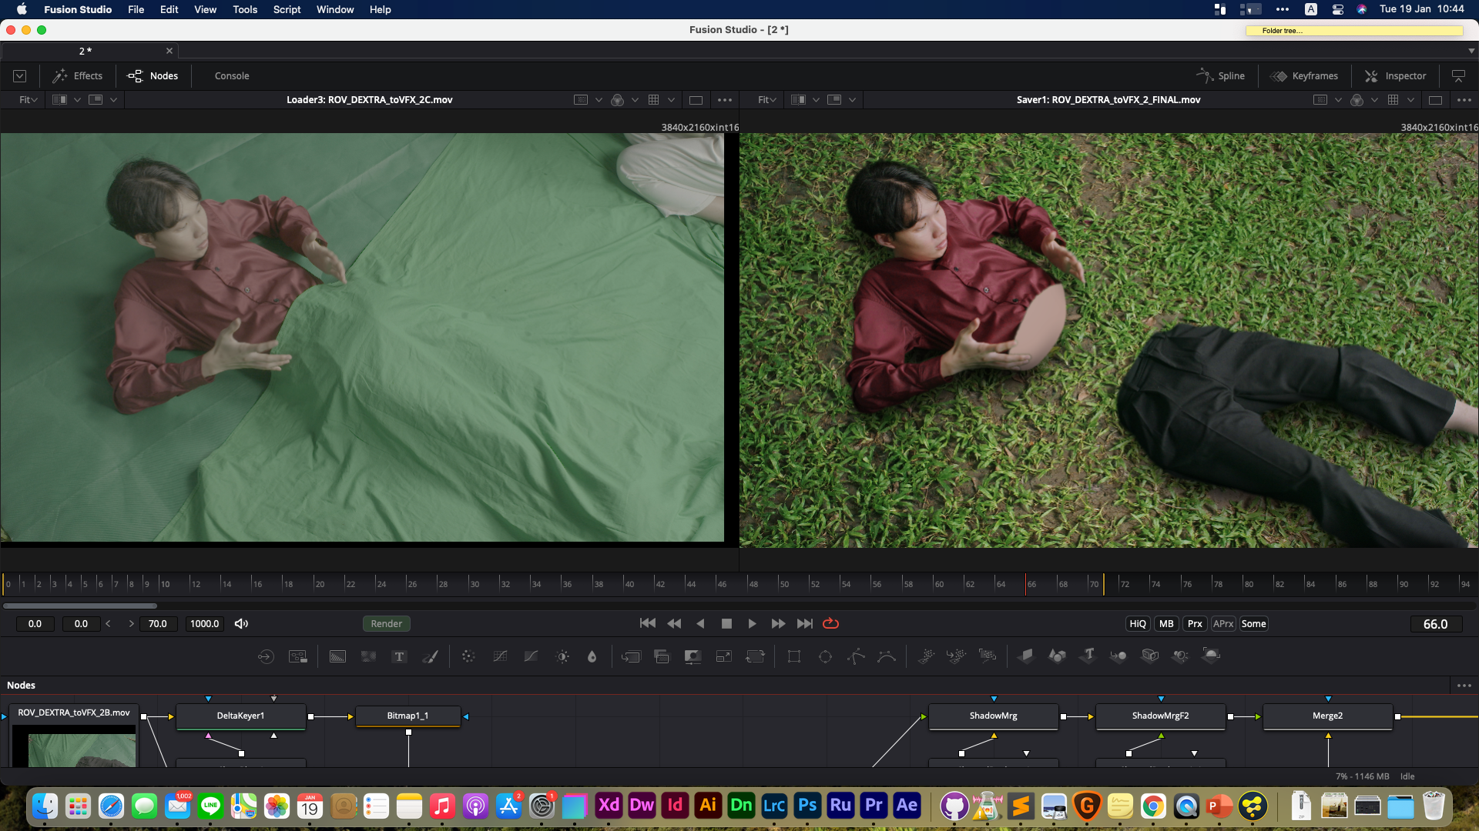Select the ShadowMrg node

(x=993, y=716)
